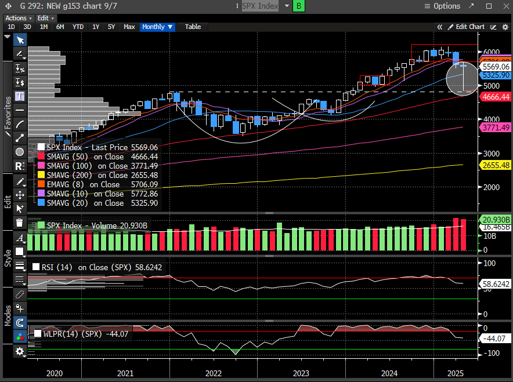Viewport: 513px width, 382px height.
Task: Switch to Table view
Action: [193, 27]
